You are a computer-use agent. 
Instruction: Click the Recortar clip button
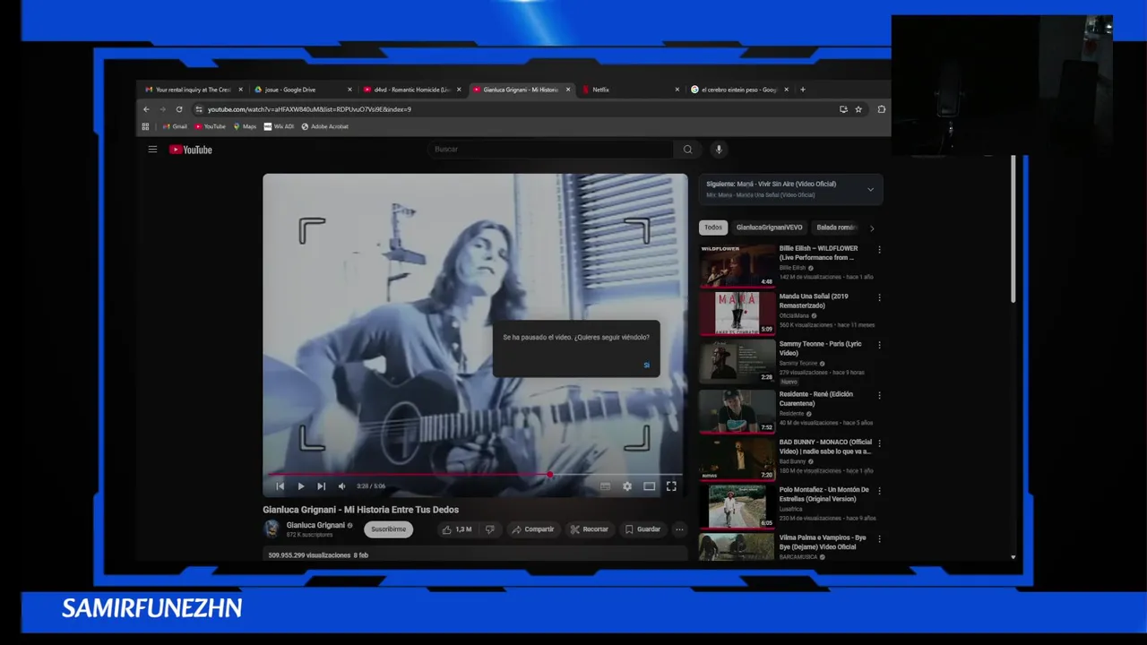[x=590, y=529]
